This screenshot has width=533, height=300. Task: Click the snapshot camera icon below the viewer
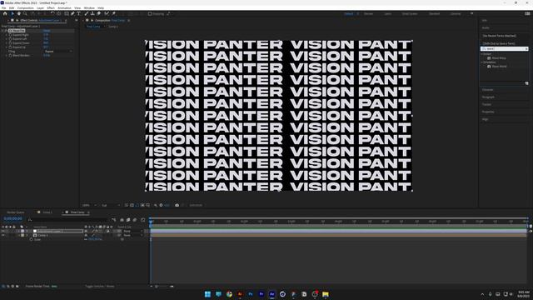pos(177,205)
